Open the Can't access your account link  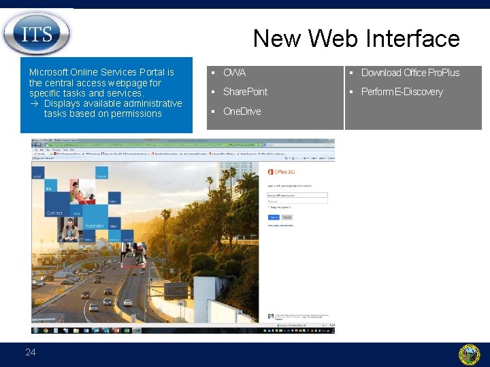[x=280, y=226]
